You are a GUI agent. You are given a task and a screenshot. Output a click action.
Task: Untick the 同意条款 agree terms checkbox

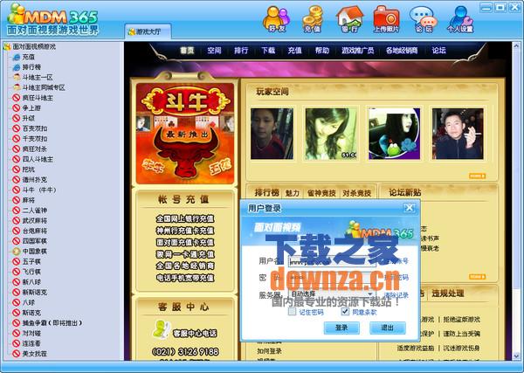[345, 312]
